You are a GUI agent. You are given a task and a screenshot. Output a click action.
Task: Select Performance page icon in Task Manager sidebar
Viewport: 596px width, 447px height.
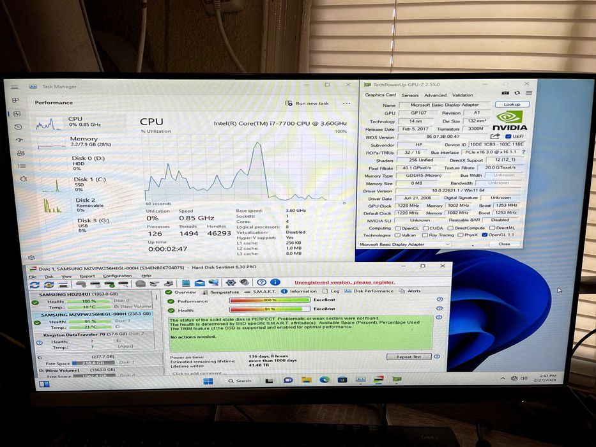pos(17,114)
